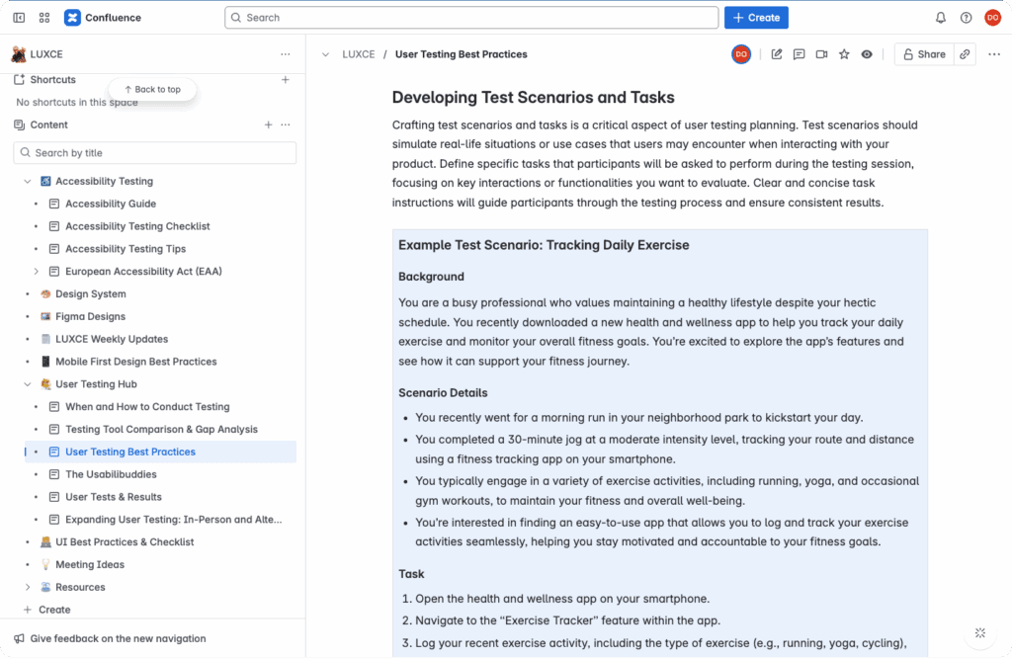Open the app switcher grid icon
The height and width of the screenshot is (659, 1012).
[x=44, y=18]
